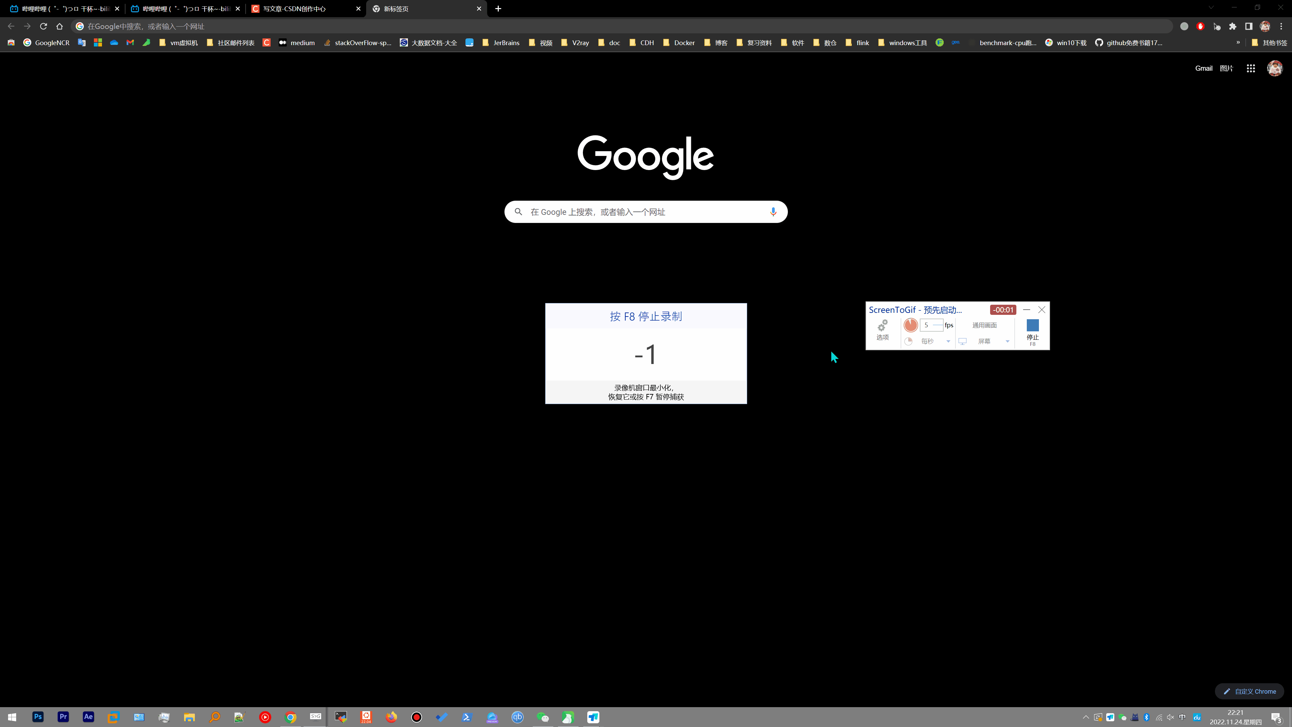
Task: Expand the 屏幕 capture source dropdown
Action: coord(1007,342)
